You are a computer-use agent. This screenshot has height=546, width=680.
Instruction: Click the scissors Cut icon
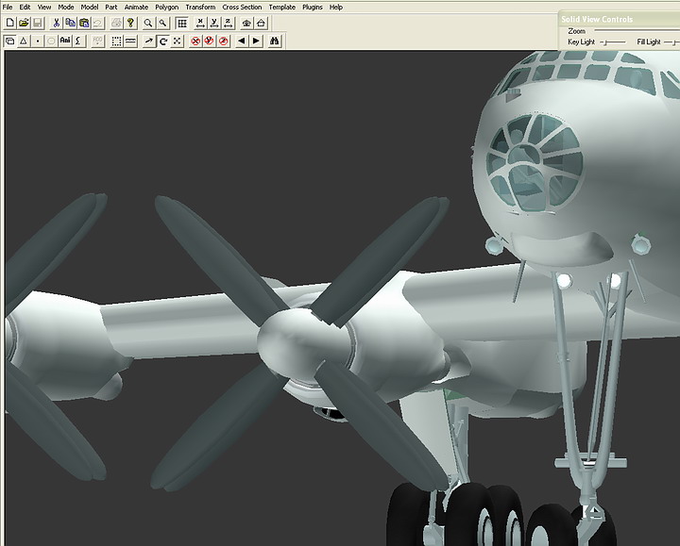click(57, 23)
